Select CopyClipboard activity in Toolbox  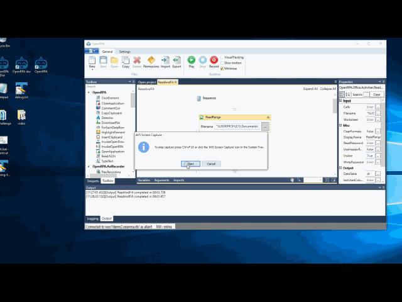click(x=112, y=113)
